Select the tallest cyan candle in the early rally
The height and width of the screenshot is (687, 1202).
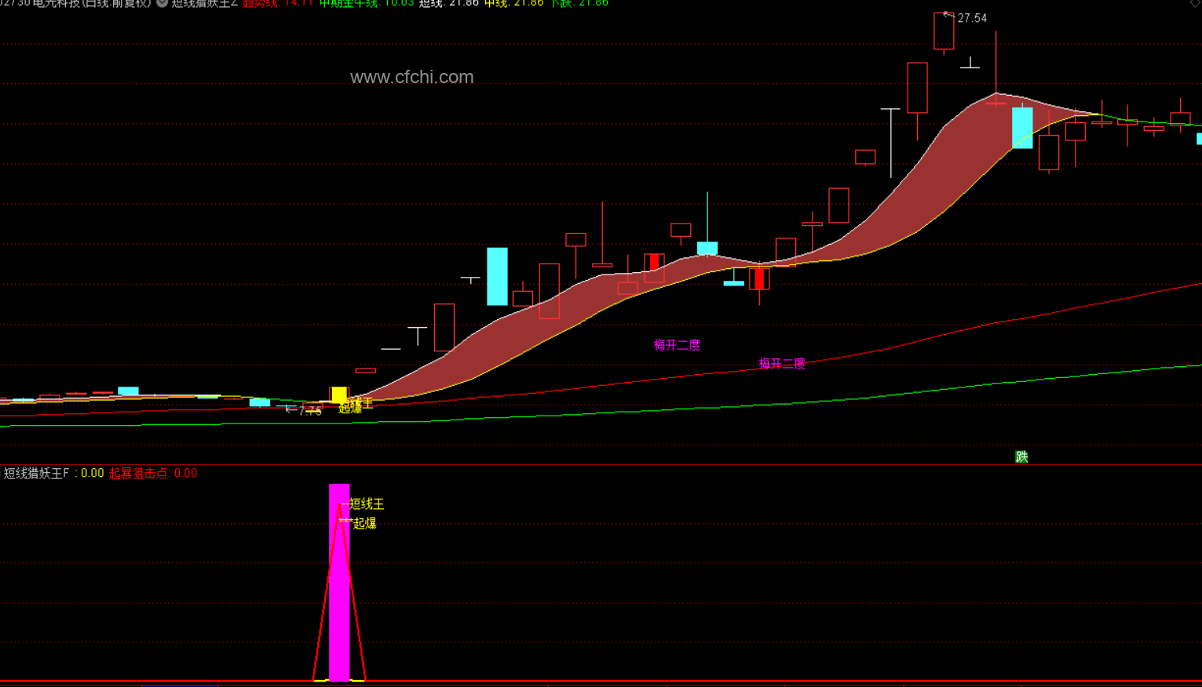497,276
